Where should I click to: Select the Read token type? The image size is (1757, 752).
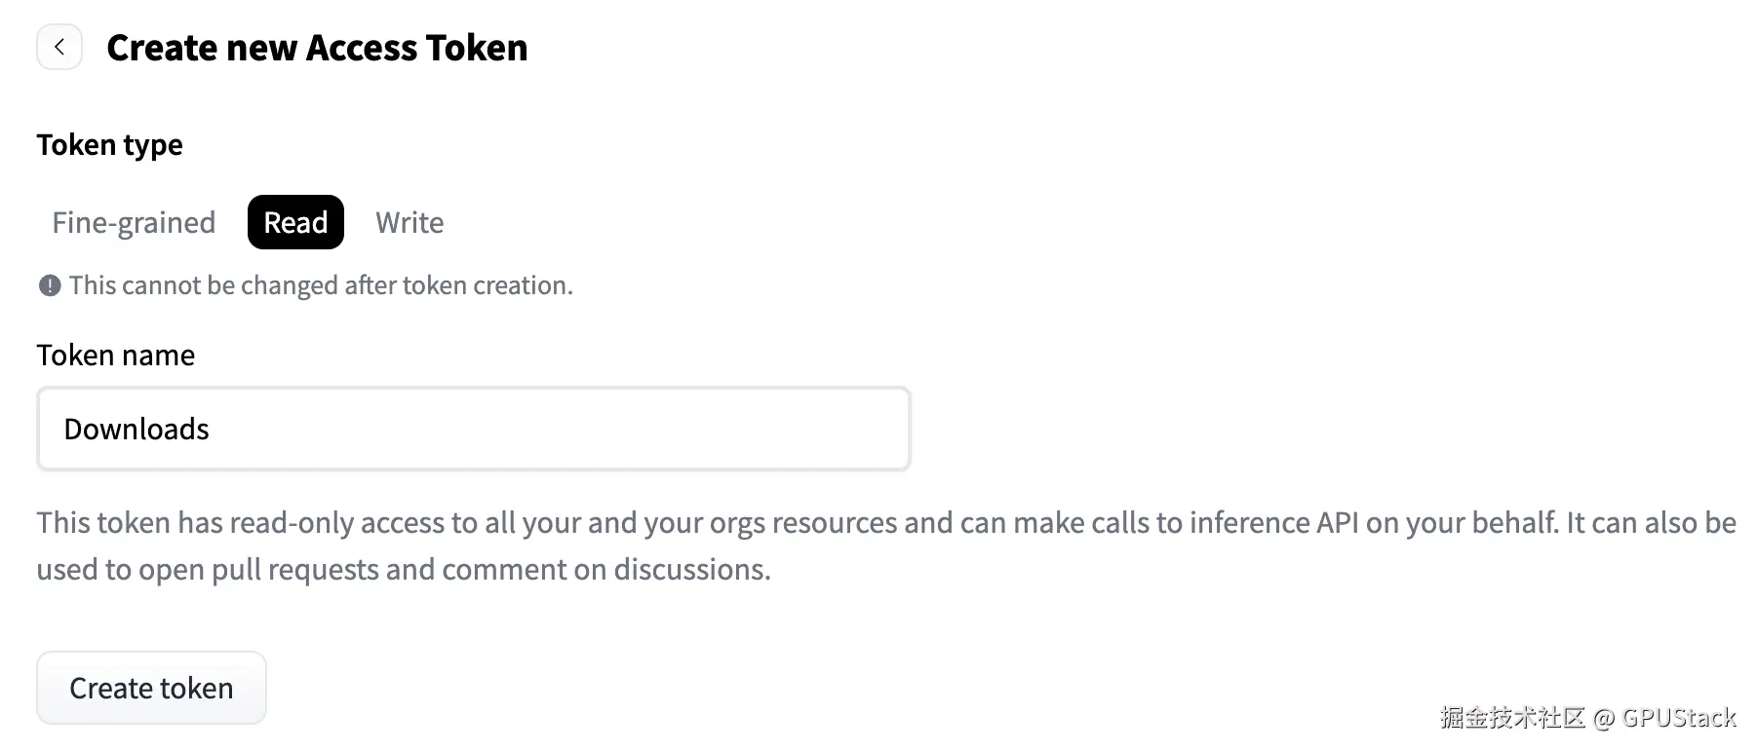click(295, 223)
